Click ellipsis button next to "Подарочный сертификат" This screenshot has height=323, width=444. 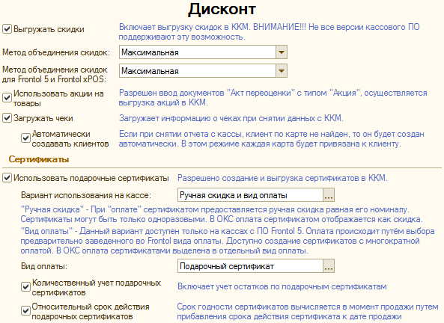pyautogui.click(x=329, y=266)
